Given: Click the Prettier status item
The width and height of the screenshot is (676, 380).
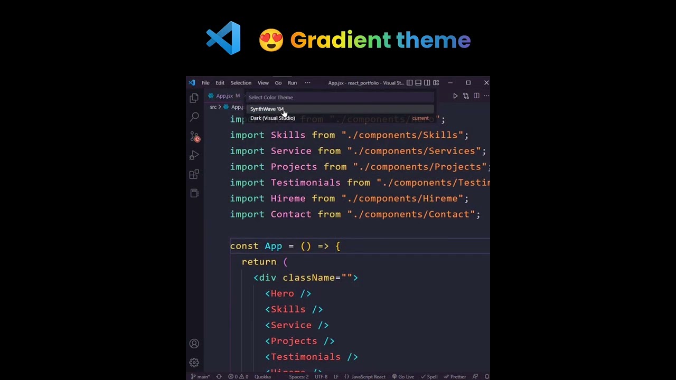Looking at the screenshot, I should pyautogui.click(x=455, y=377).
